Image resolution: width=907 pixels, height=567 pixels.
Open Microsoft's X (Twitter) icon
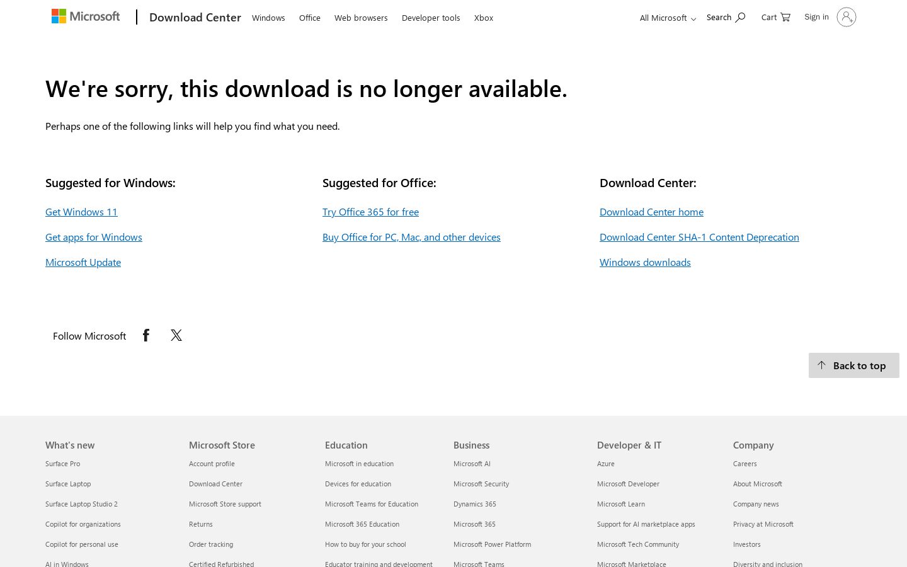176,335
